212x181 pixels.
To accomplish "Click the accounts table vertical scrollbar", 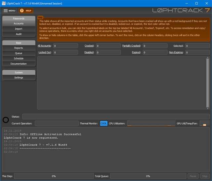I will pyautogui.click(x=208, y=83).
